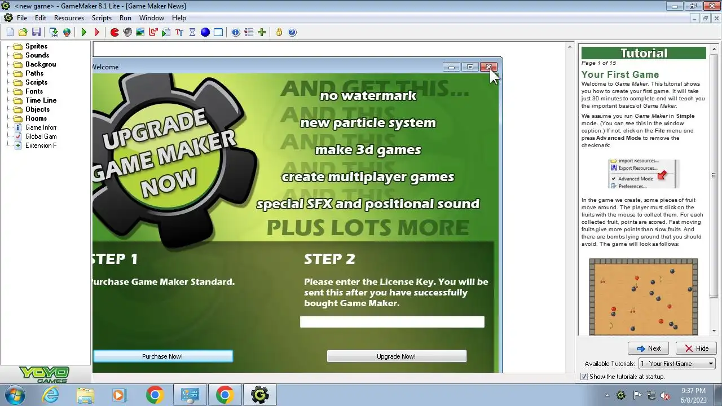The width and height of the screenshot is (722, 406).
Task: Open Internet Explorer from taskbar
Action: click(51, 395)
